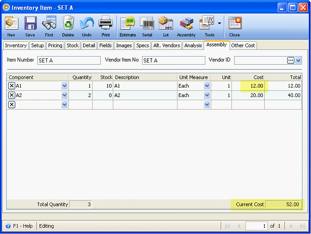311x234 pixels.
Task: Go to first record navigation arrow
Action: coord(227,226)
